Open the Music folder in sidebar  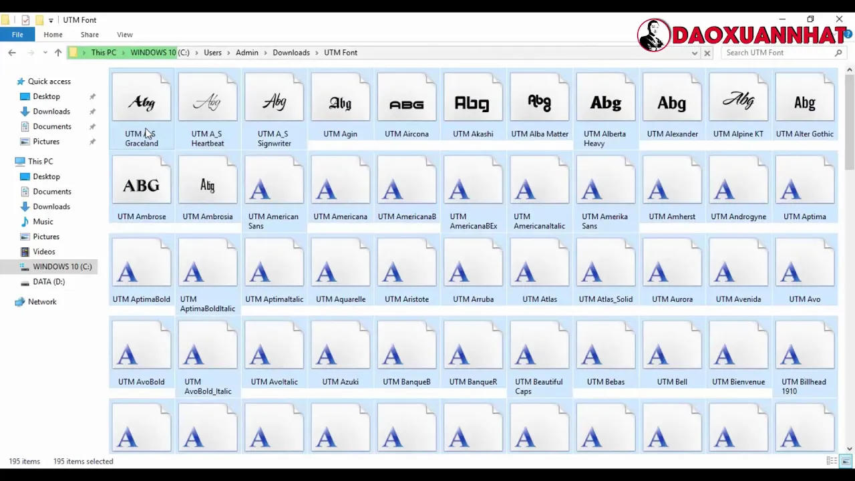tap(43, 222)
